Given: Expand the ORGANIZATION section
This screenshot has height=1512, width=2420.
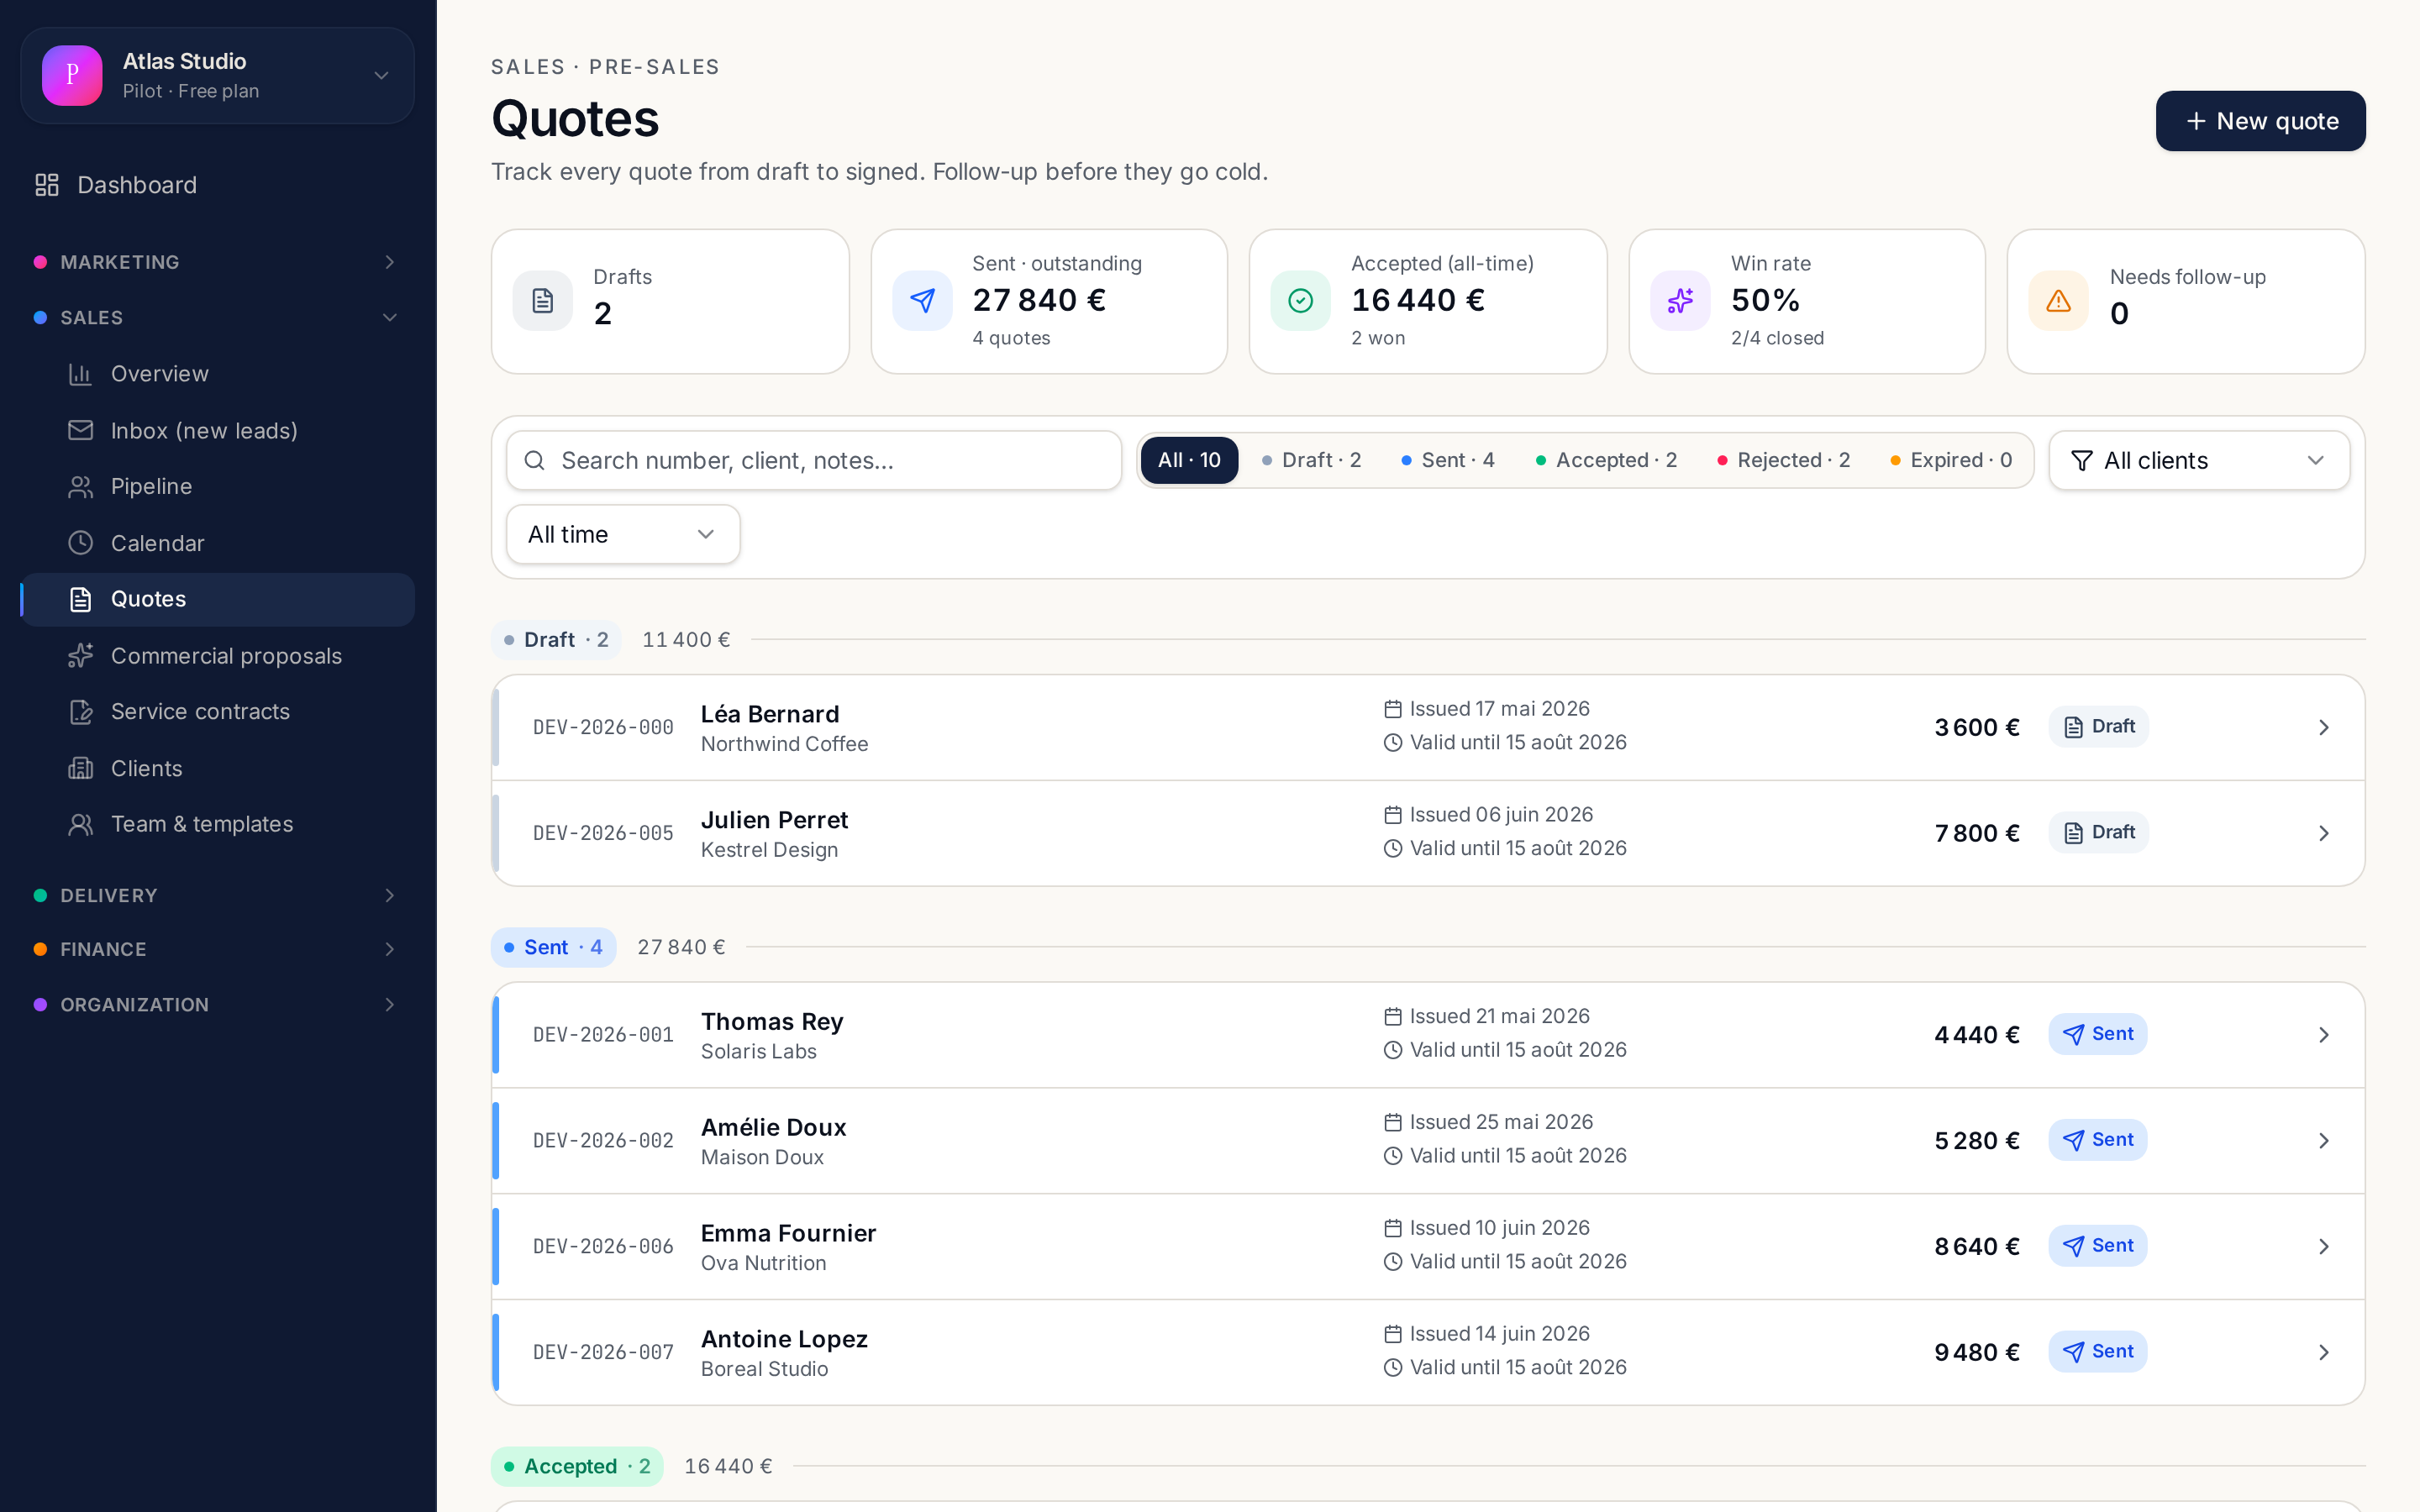Looking at the screenshot, I should coord(217,1004).
